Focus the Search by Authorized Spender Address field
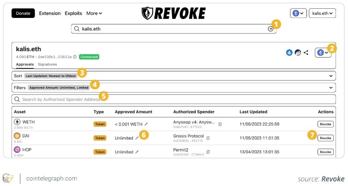Viewport: 348px width, 186px height. click(x=174, y=99)
